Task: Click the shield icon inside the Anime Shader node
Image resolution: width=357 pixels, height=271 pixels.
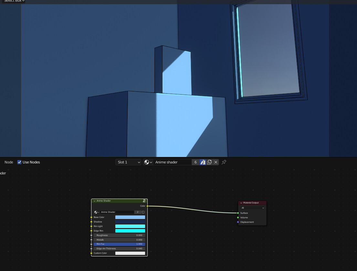Action: 142,212
